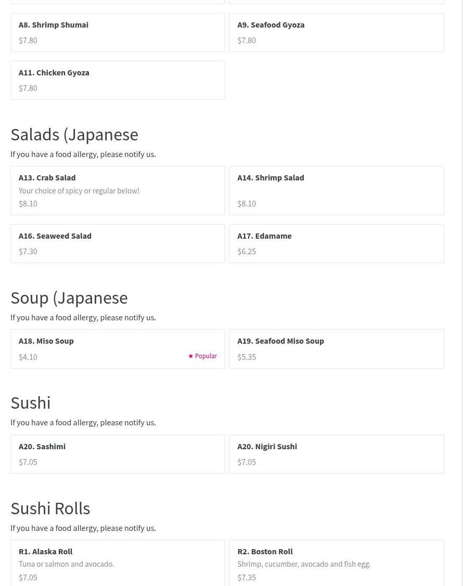The image size is (463, 586).
Task: Click the Popular star icon on Miso Soup
Action: 190,356
